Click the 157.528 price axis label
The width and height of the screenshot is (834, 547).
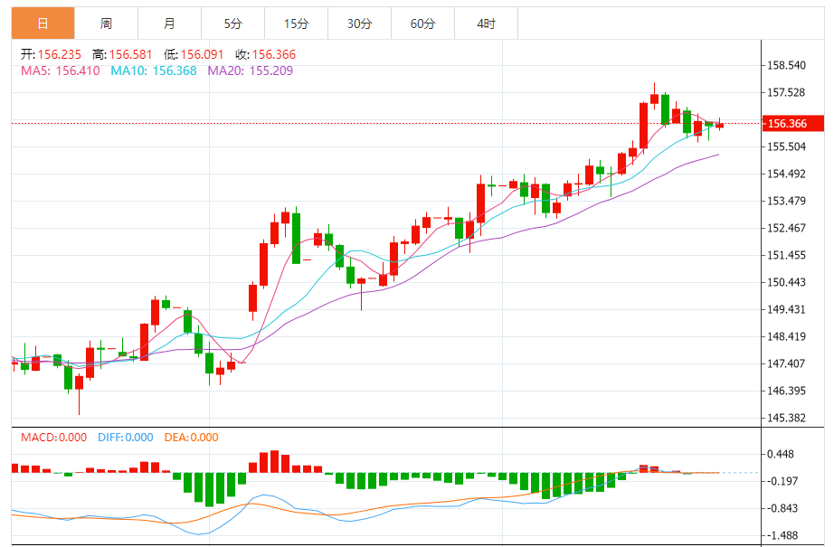[x=786, y=92]
